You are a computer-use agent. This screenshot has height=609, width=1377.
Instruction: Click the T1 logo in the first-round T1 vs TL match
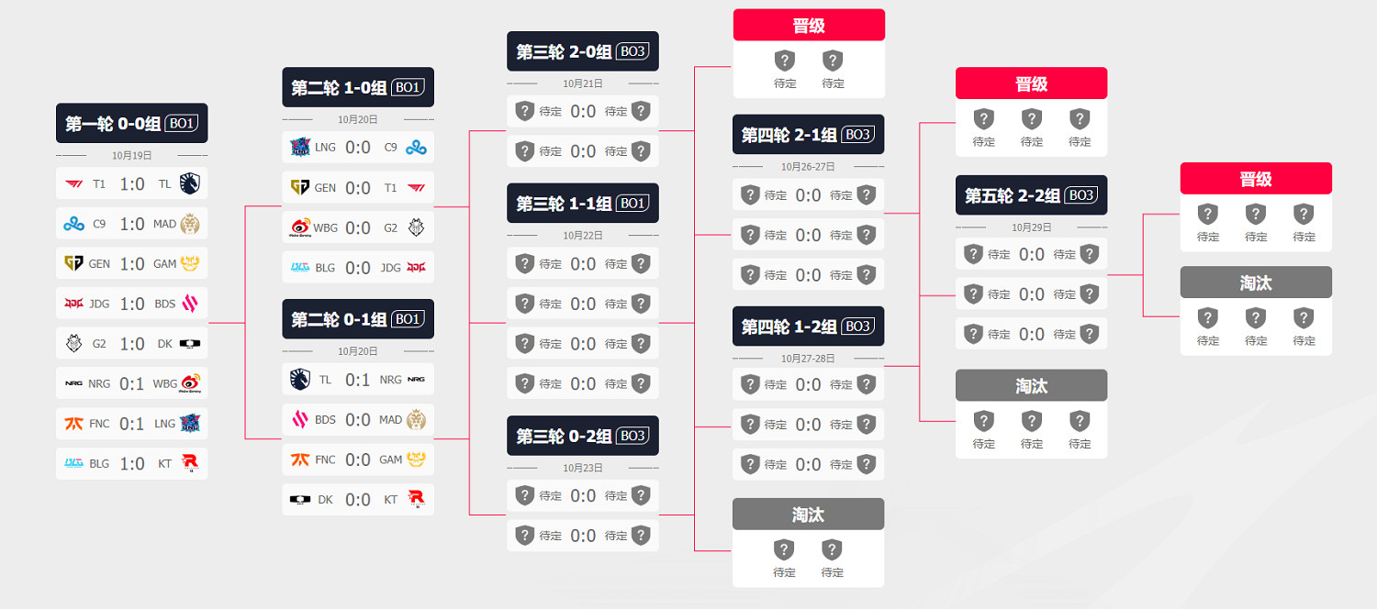click(x=73, y=183)
